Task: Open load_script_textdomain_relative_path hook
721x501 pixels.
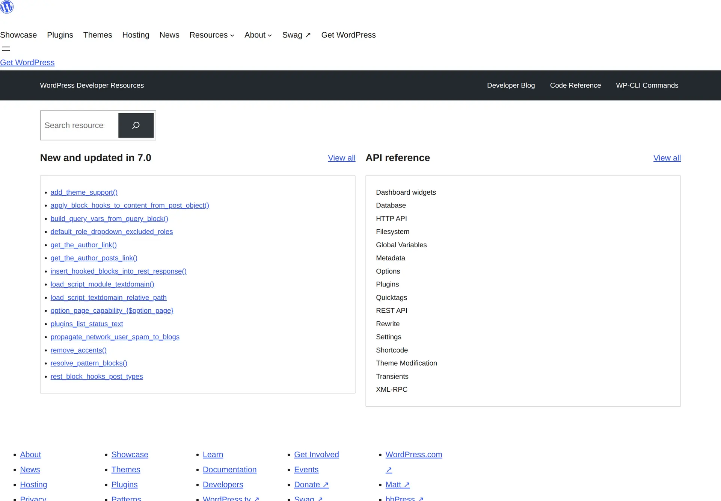Action: point(109,298)
